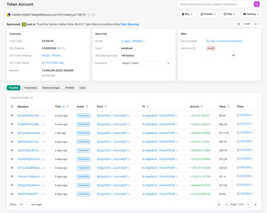The height and width of the screenshot is (213, 267).
Task: Click eye icon for 2No5SKBMdaZtXS transfer
Action: click(x=12, y=116)
